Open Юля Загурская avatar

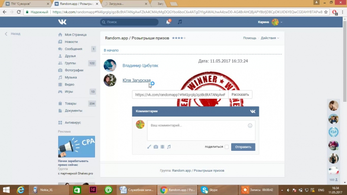(110, 80)
